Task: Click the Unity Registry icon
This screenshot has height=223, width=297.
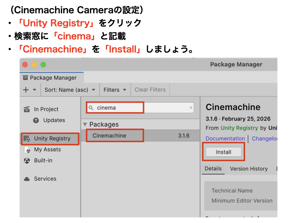Action: click(x=27, y=139)
